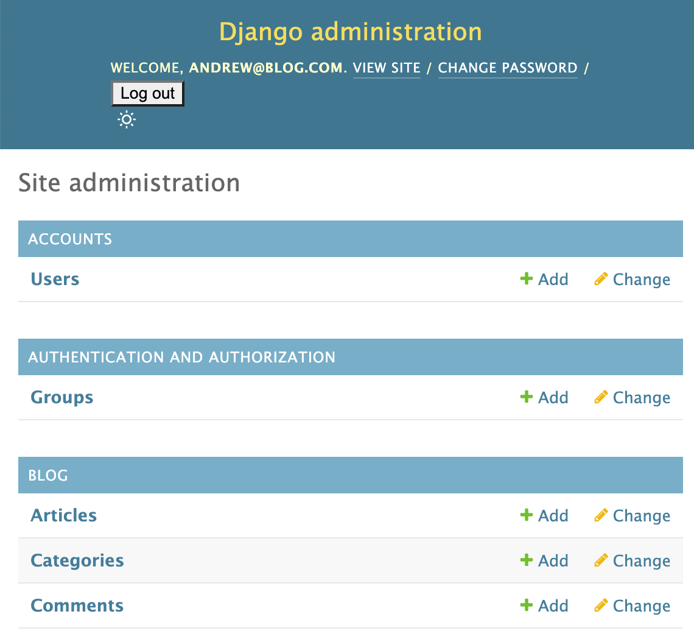
Task: Open the Articles model page
Action: pyautogui.click(x=63, y=515)
